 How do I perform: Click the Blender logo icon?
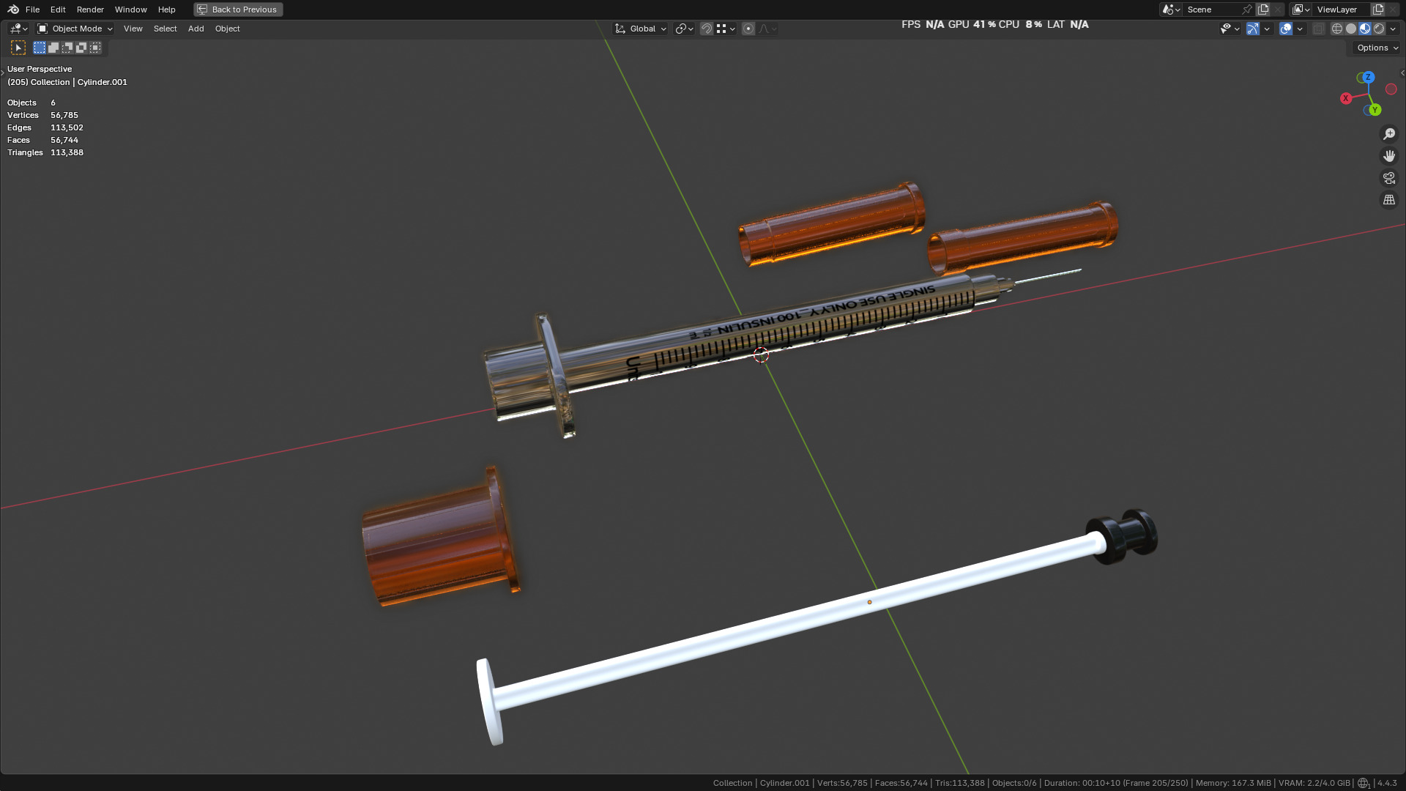13,10
